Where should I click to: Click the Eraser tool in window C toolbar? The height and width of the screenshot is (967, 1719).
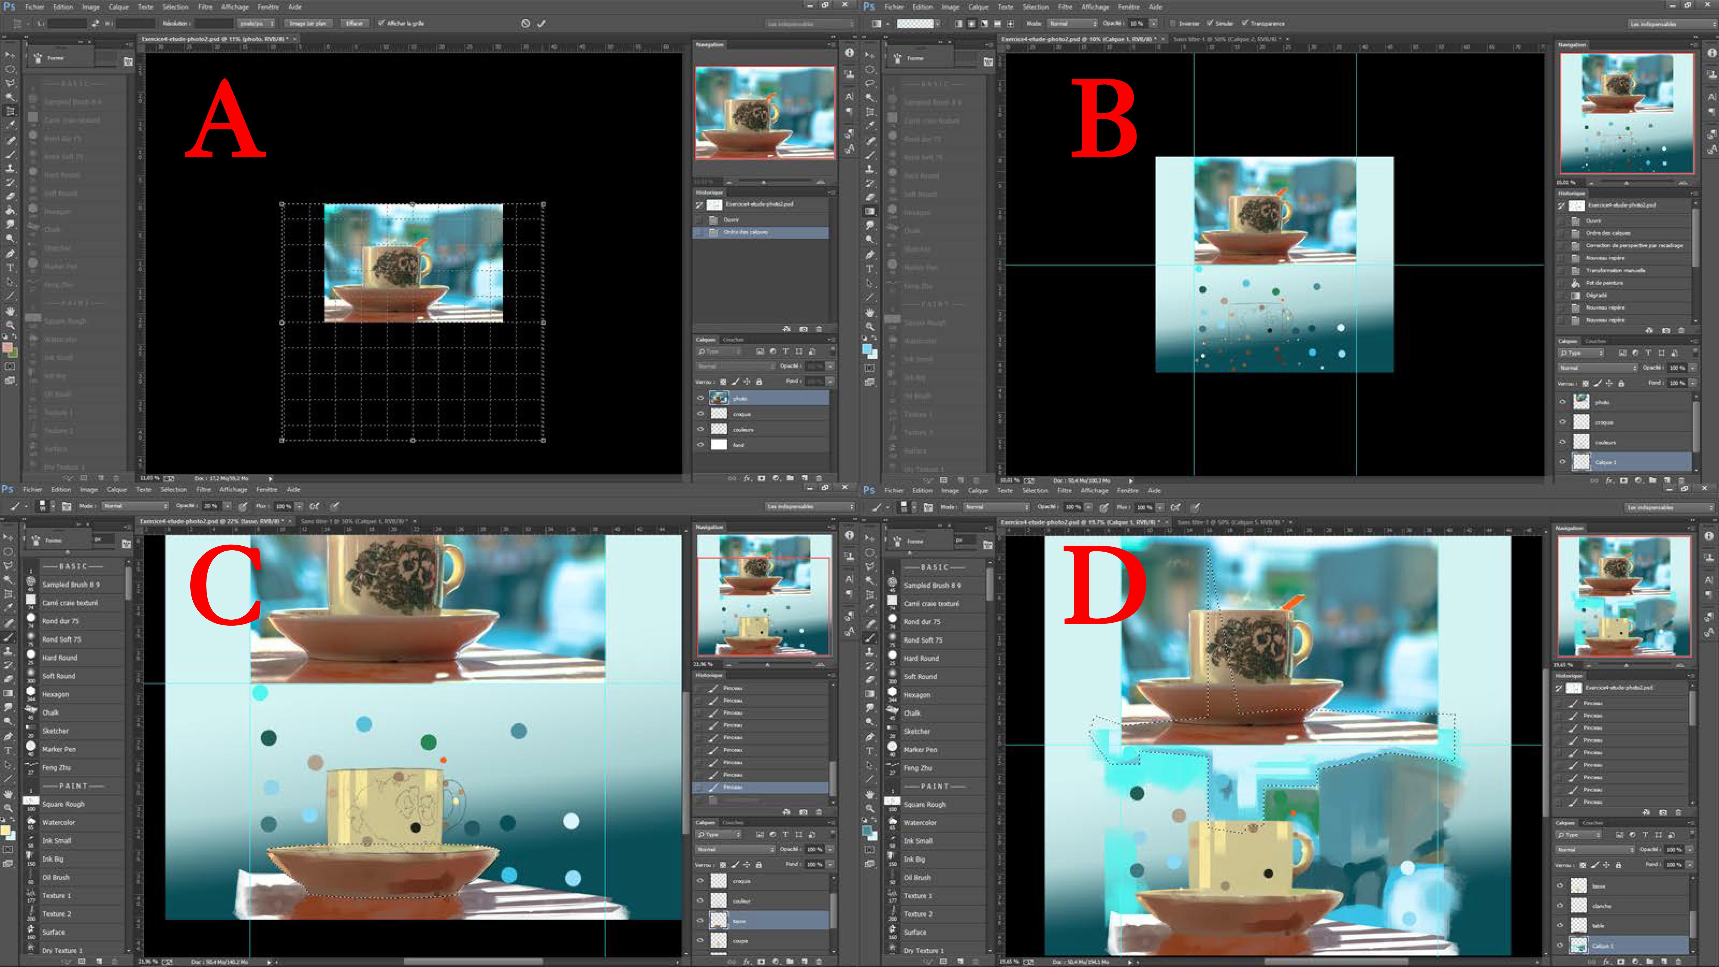[x=9, y=679]
